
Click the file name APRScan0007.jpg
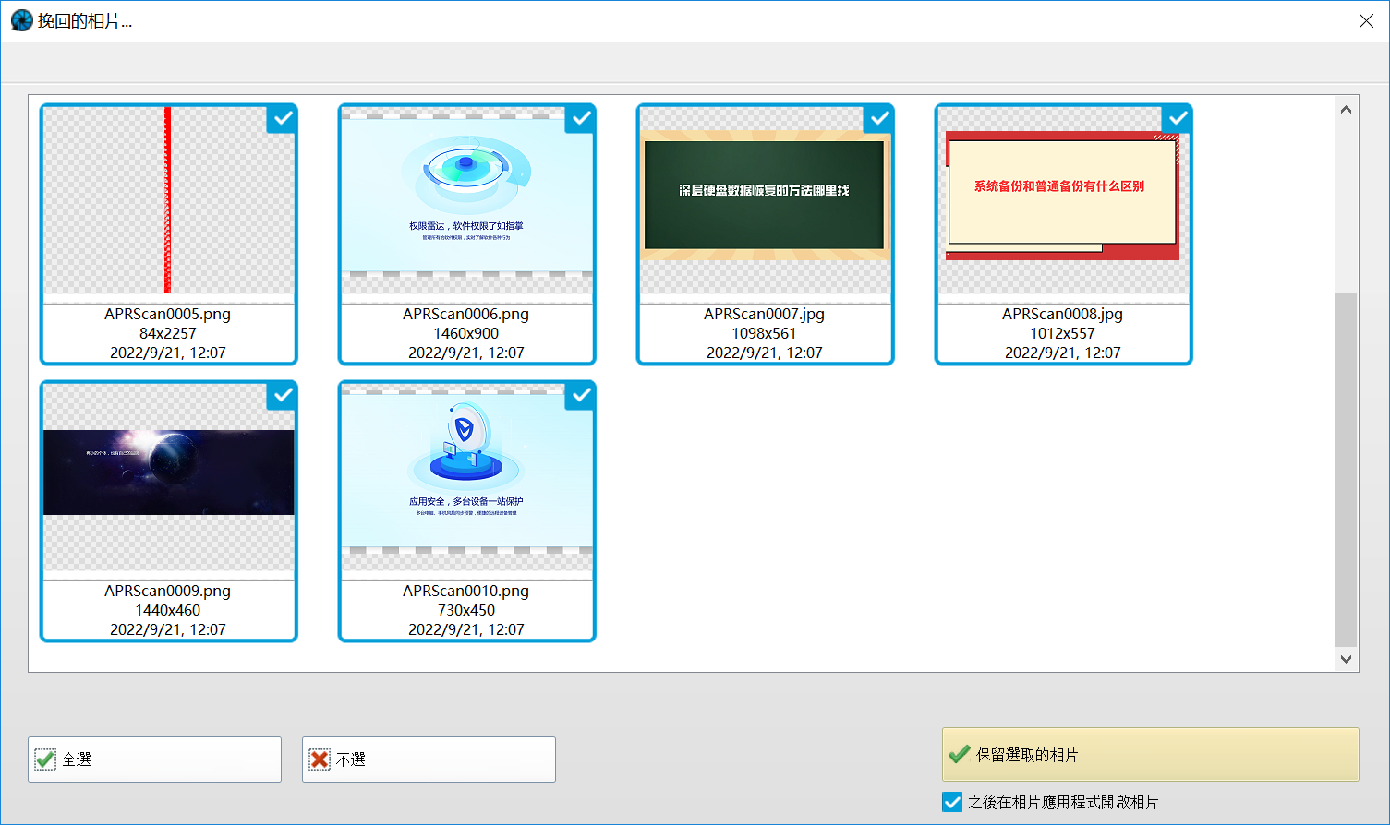point(765,314)
